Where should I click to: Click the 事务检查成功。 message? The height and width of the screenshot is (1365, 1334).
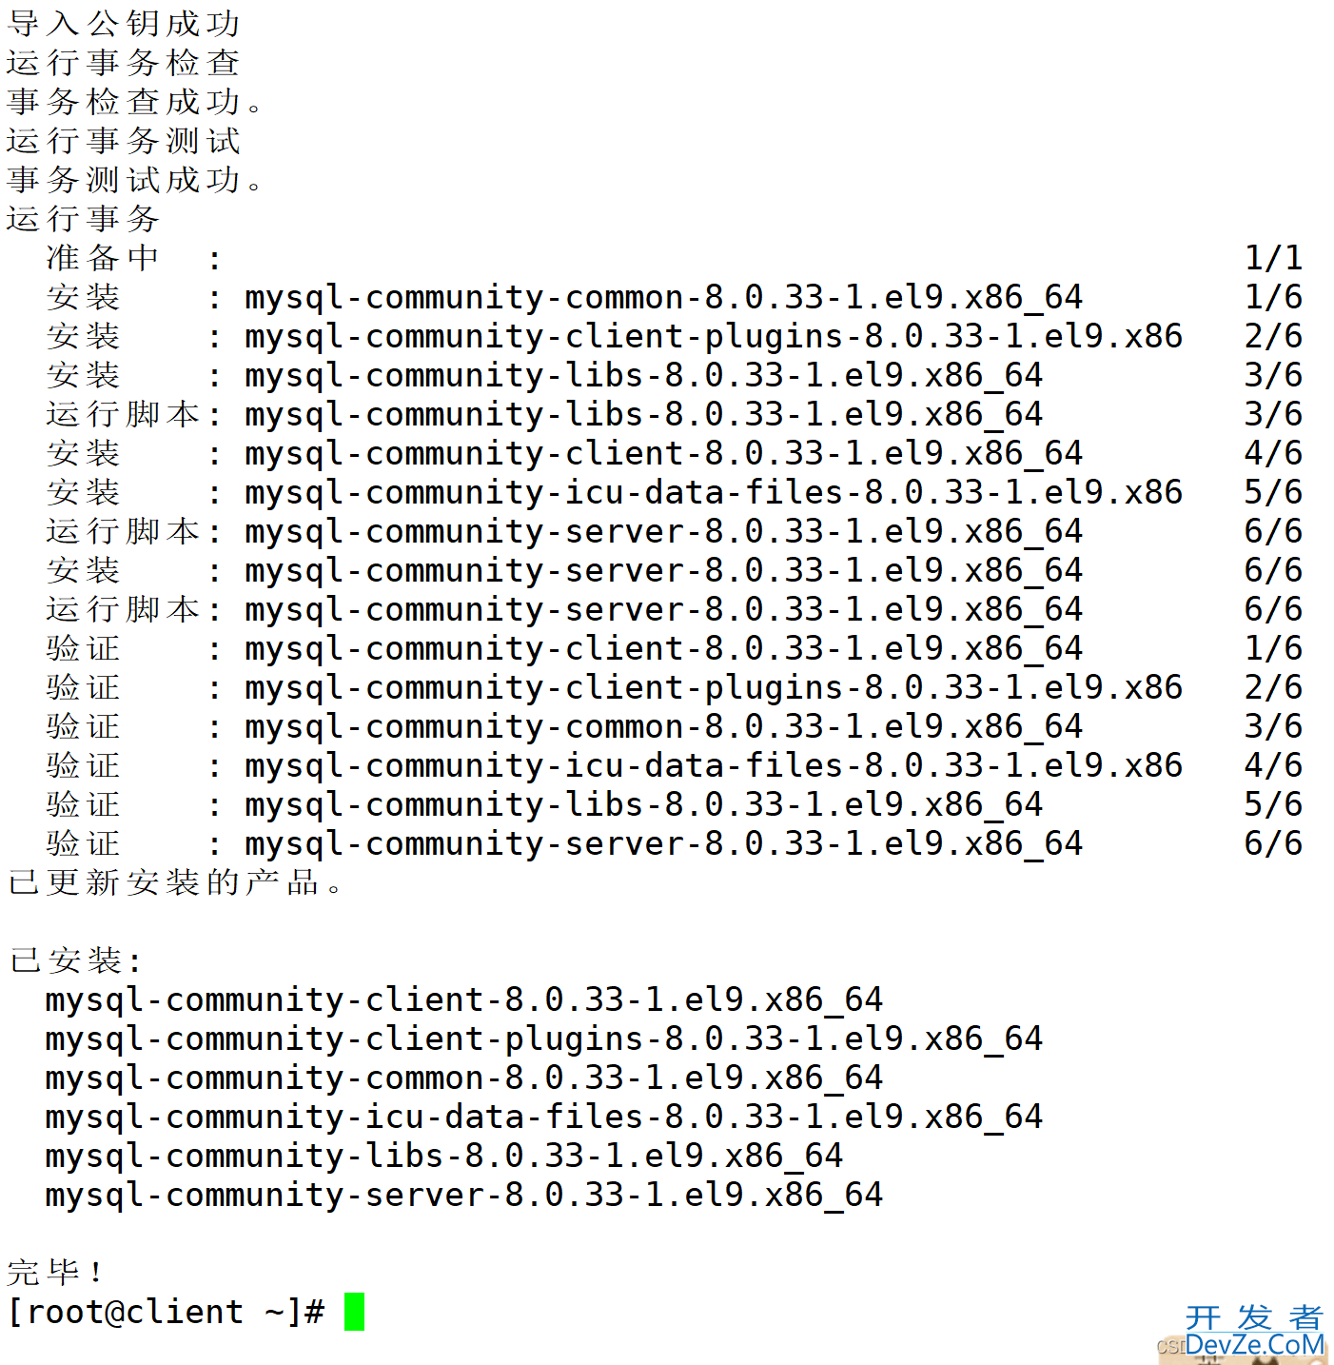click(x=135, y=101)
